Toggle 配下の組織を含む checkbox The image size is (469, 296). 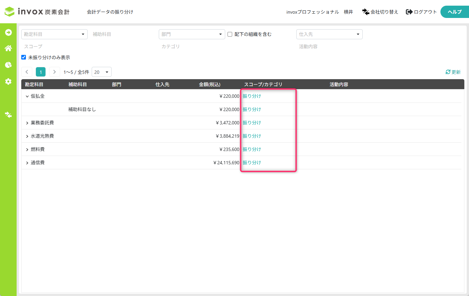230,34
